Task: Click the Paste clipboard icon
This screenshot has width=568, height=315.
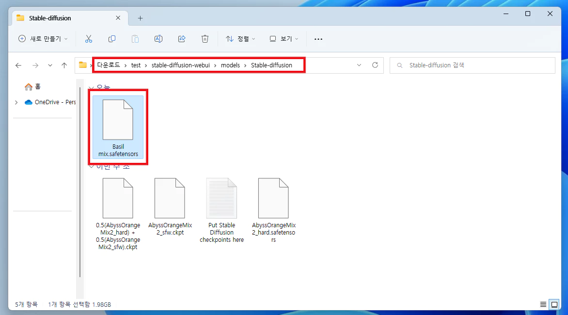Action: [135, 39]
